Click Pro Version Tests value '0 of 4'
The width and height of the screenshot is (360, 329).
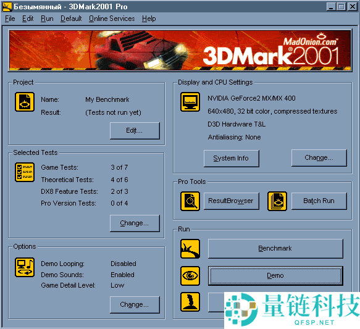coord(119,203)
